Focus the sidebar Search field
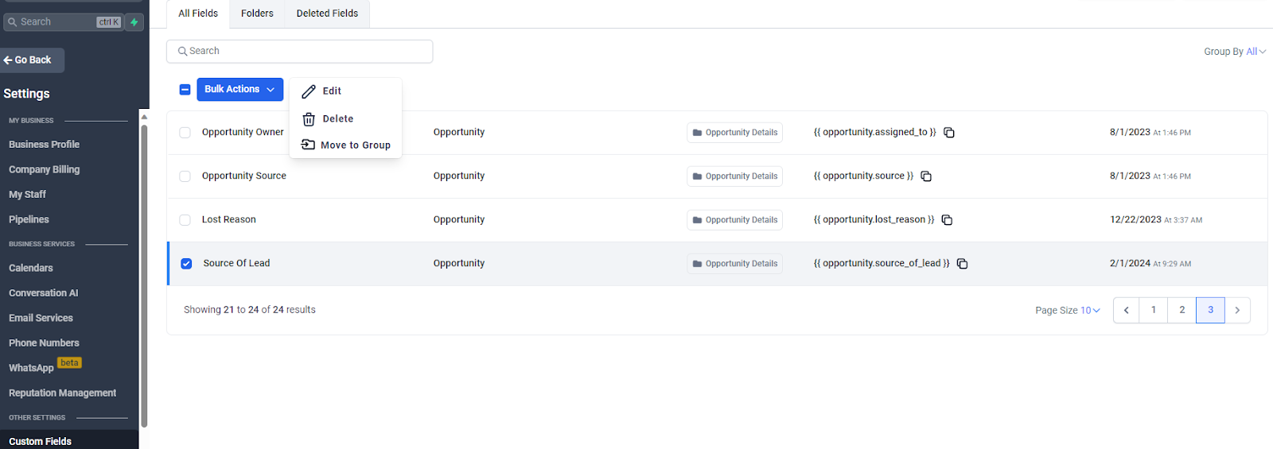 64,22
